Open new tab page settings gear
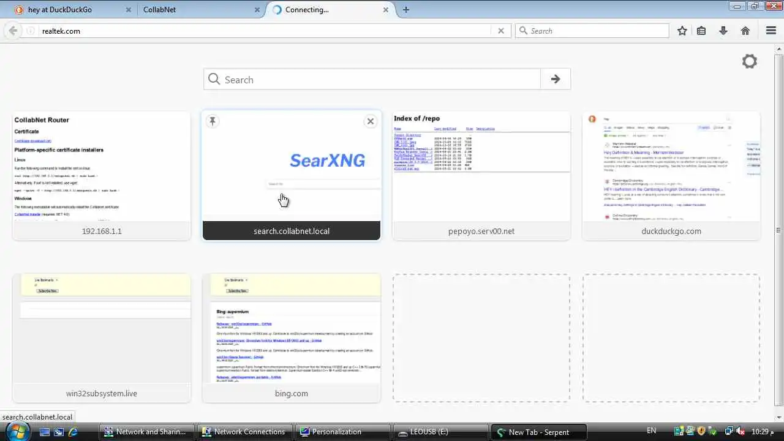Image resolution: width=784 pixels, height=441 pixels. coord(750,61)
